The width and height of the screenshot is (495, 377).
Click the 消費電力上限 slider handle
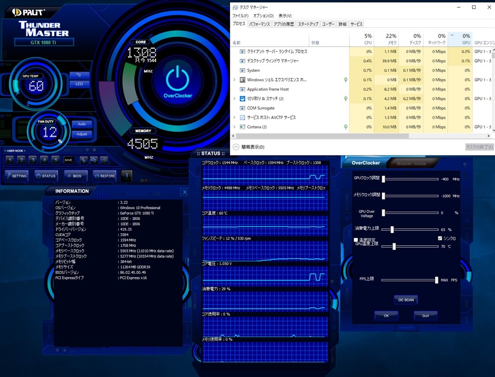pyautogui.click(x=392, y=229)
